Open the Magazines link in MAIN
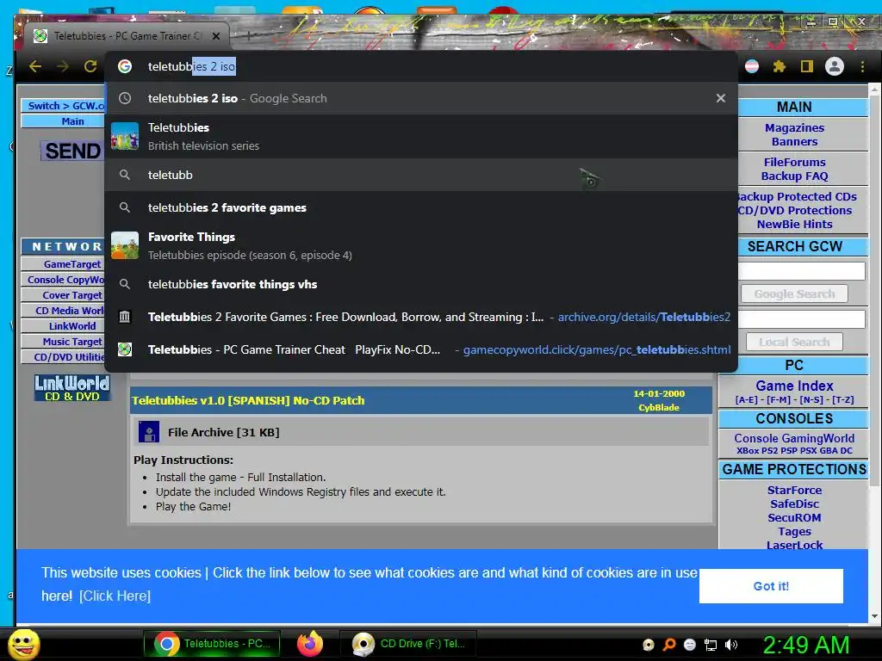The height and width of the screenshot is (661, 882). coord(794,127)
